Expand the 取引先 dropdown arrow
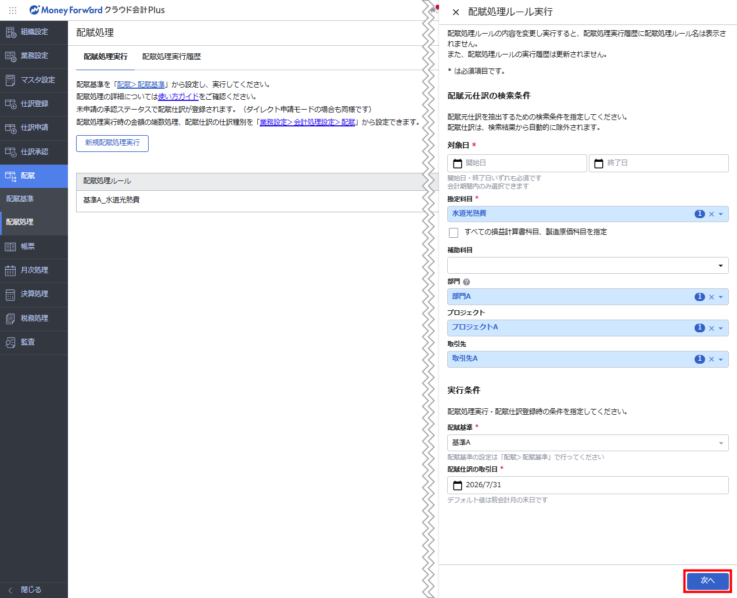 (721, 360)
